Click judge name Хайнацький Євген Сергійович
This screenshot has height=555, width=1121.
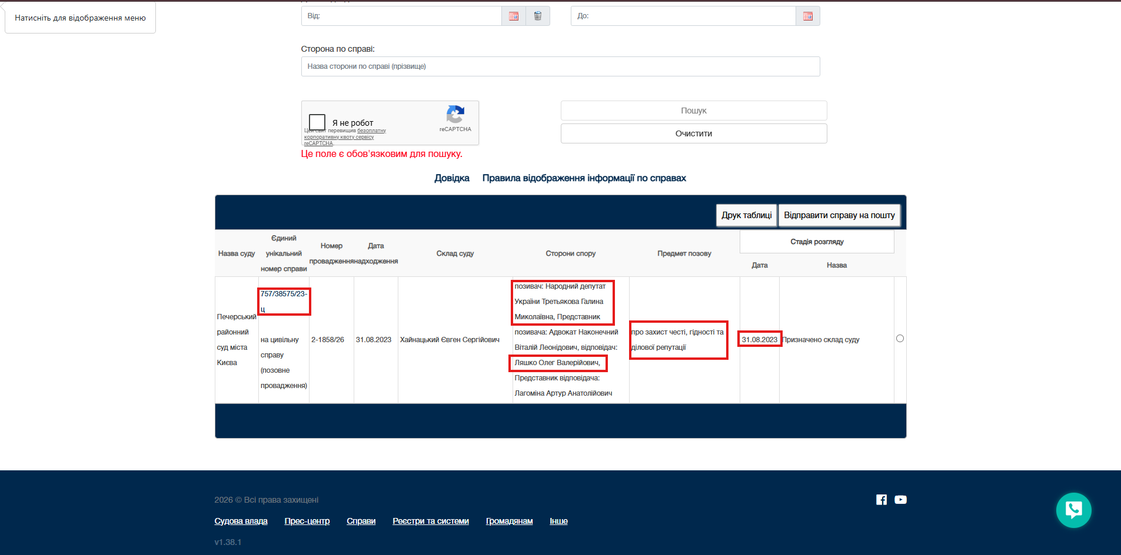[x=450, y=340]
